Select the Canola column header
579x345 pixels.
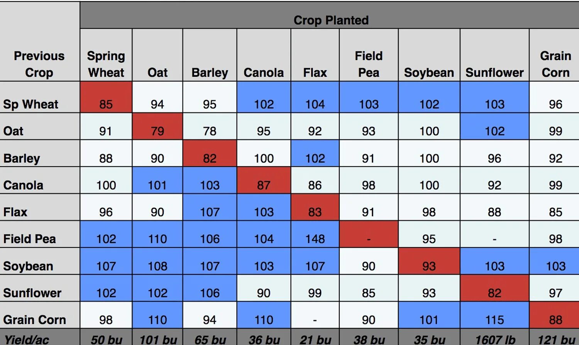264,55
